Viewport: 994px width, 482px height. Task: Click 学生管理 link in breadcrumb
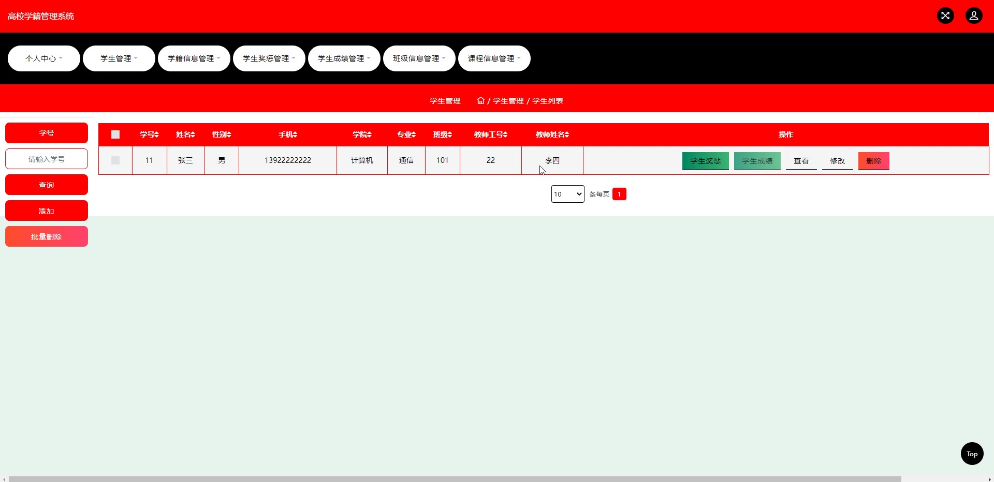[508, 101]
